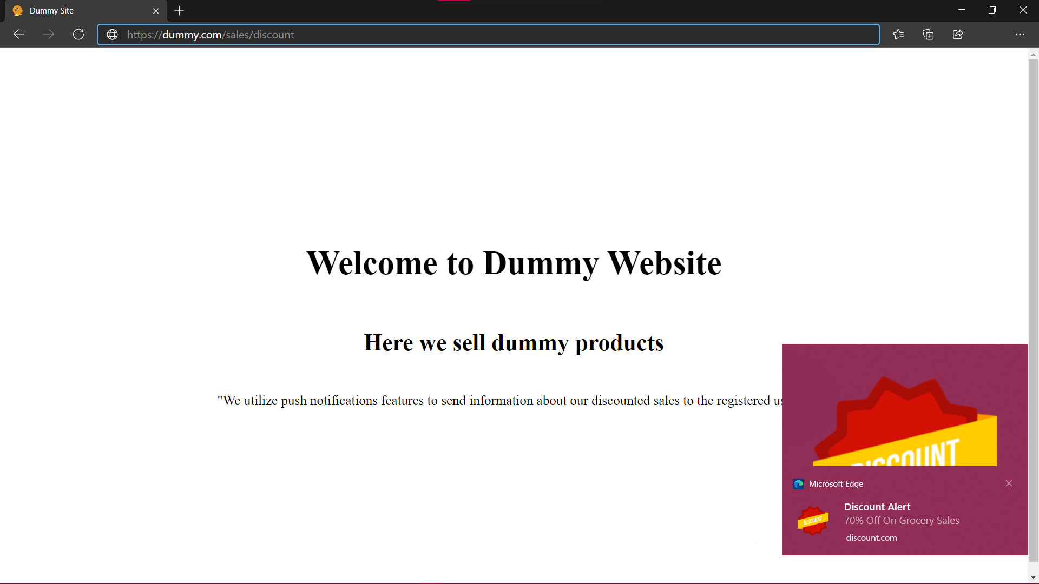Click the scrollbar up arrow
This screenshot has height=584, width=1039.
point(1033,55)
